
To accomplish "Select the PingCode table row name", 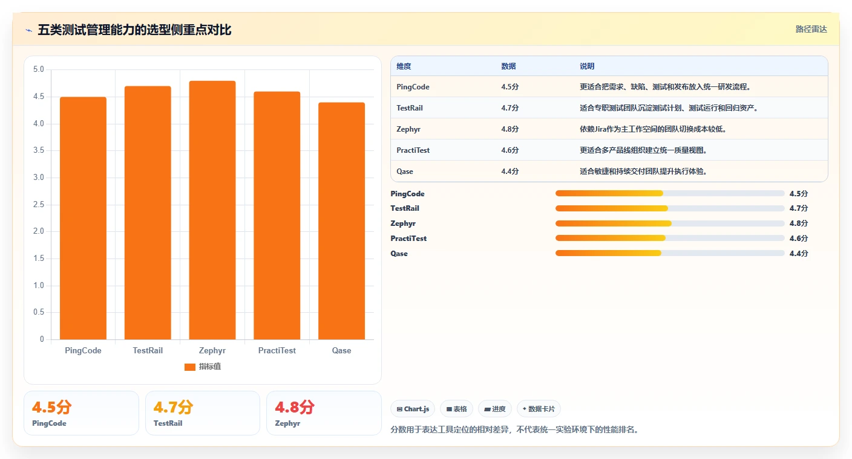I will click(413, 87).
